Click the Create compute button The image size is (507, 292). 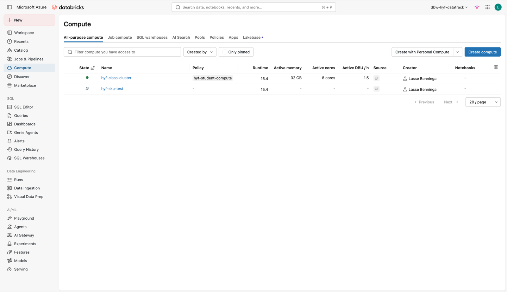(x=482, y=52)
